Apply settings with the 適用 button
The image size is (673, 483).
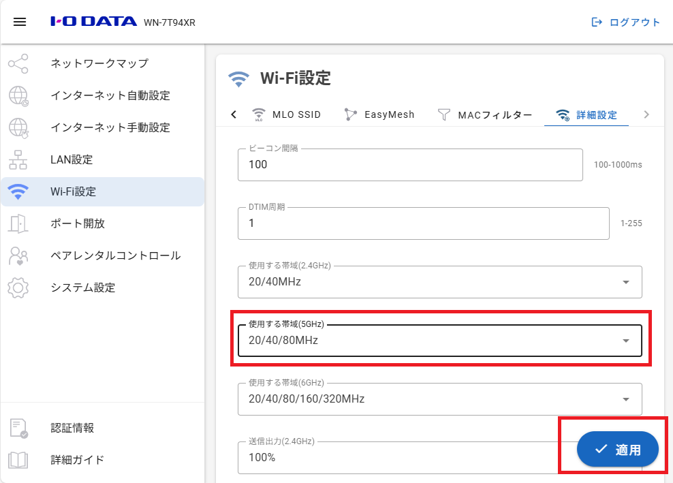point(618,449)
